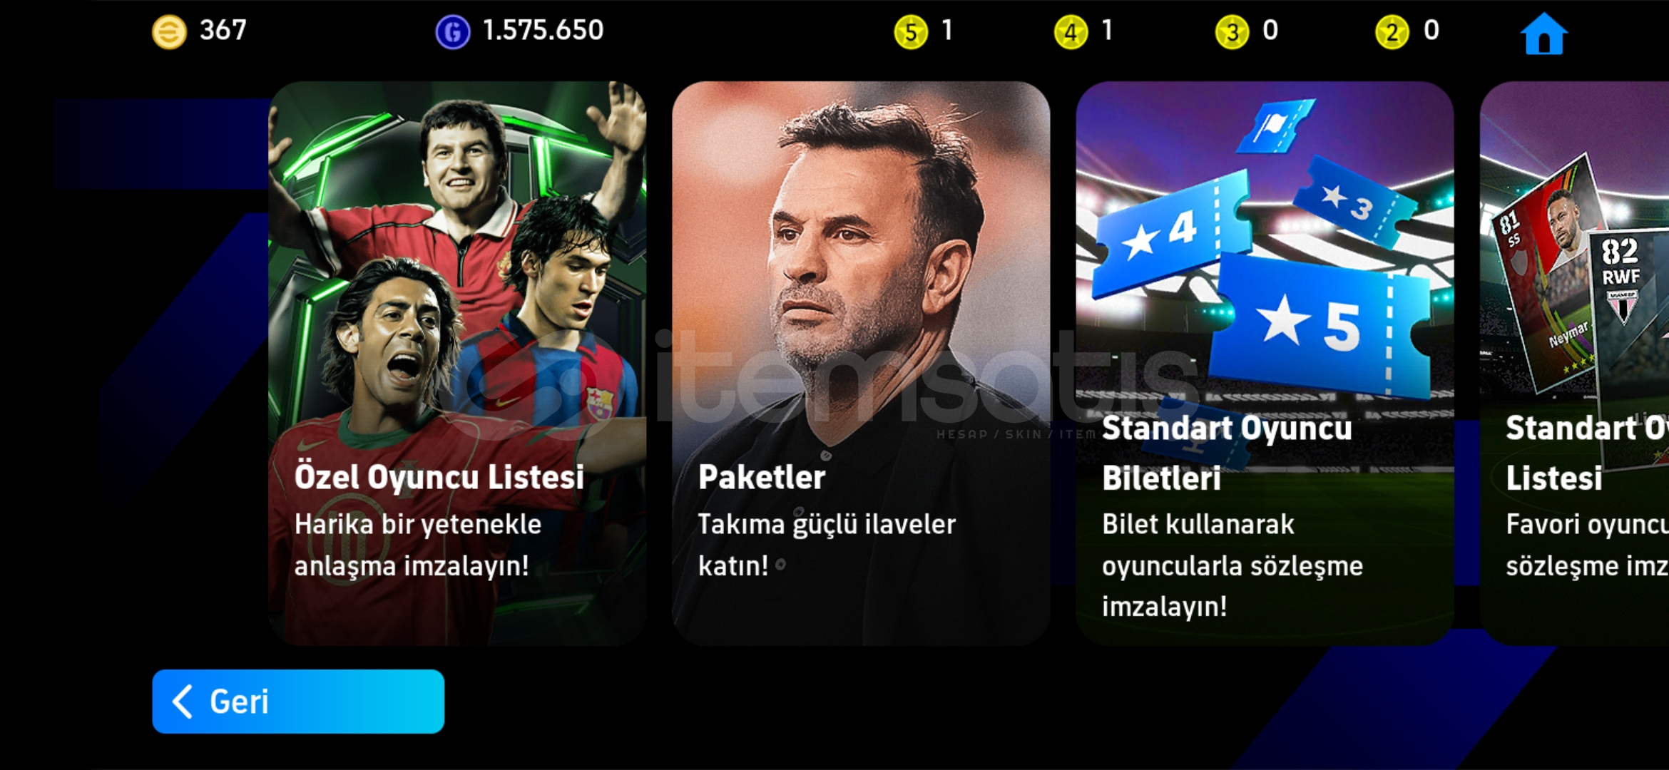Select the 3-star ticket counter icon
The image size is (1669, 770).
point(1232,32)
